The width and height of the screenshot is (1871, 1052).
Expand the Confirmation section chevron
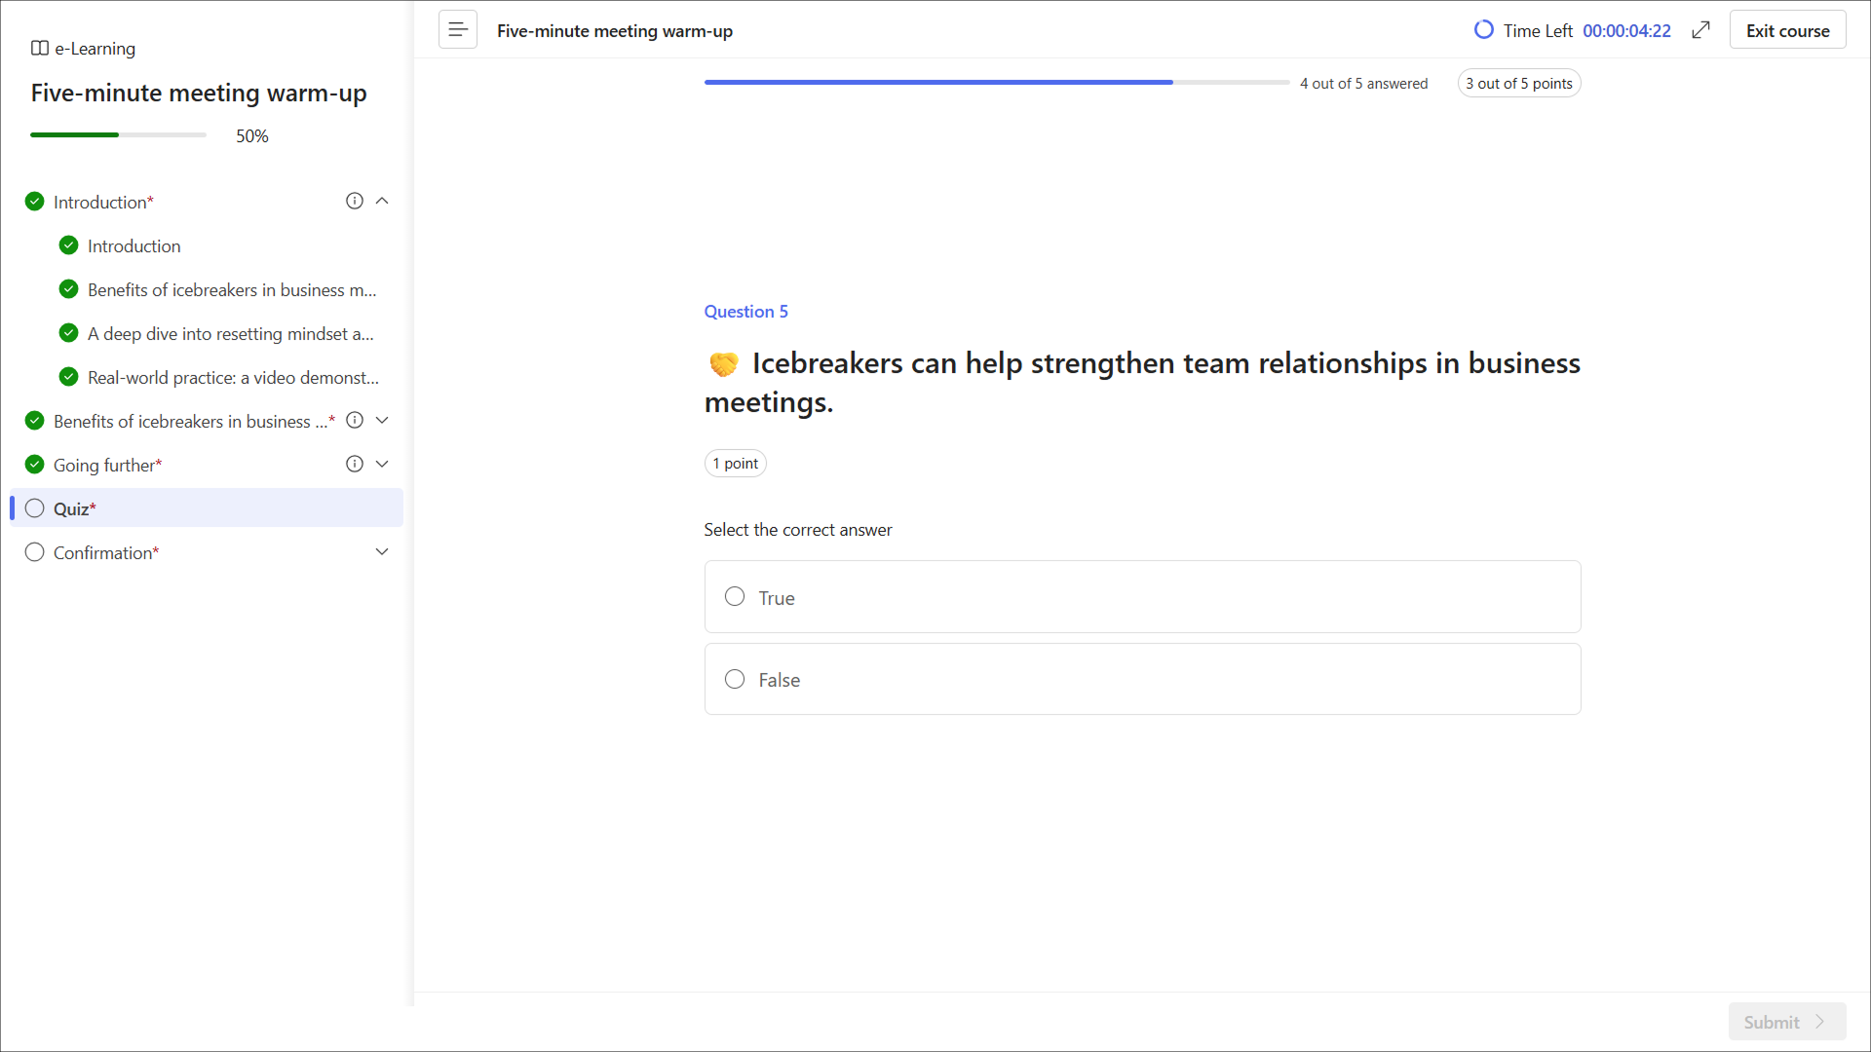[x=382, y=551]
